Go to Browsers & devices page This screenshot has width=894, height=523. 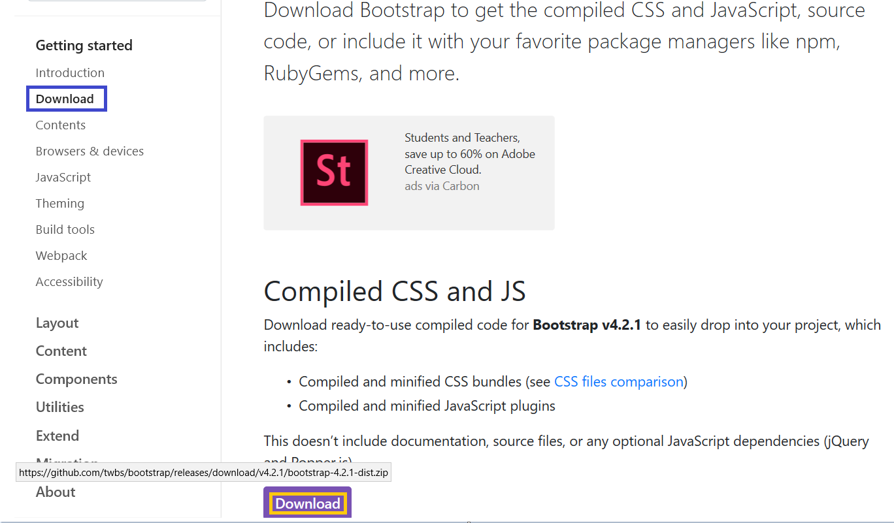click(x=90, y=151)
